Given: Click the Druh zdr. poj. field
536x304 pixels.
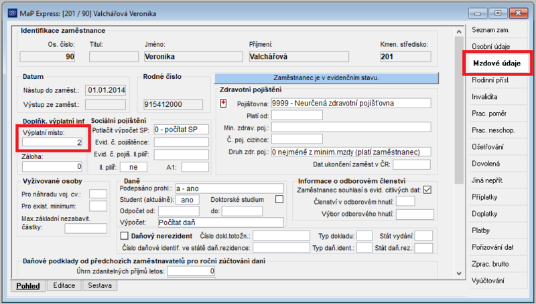Looking at the screenshot, I should pos(351,152).
